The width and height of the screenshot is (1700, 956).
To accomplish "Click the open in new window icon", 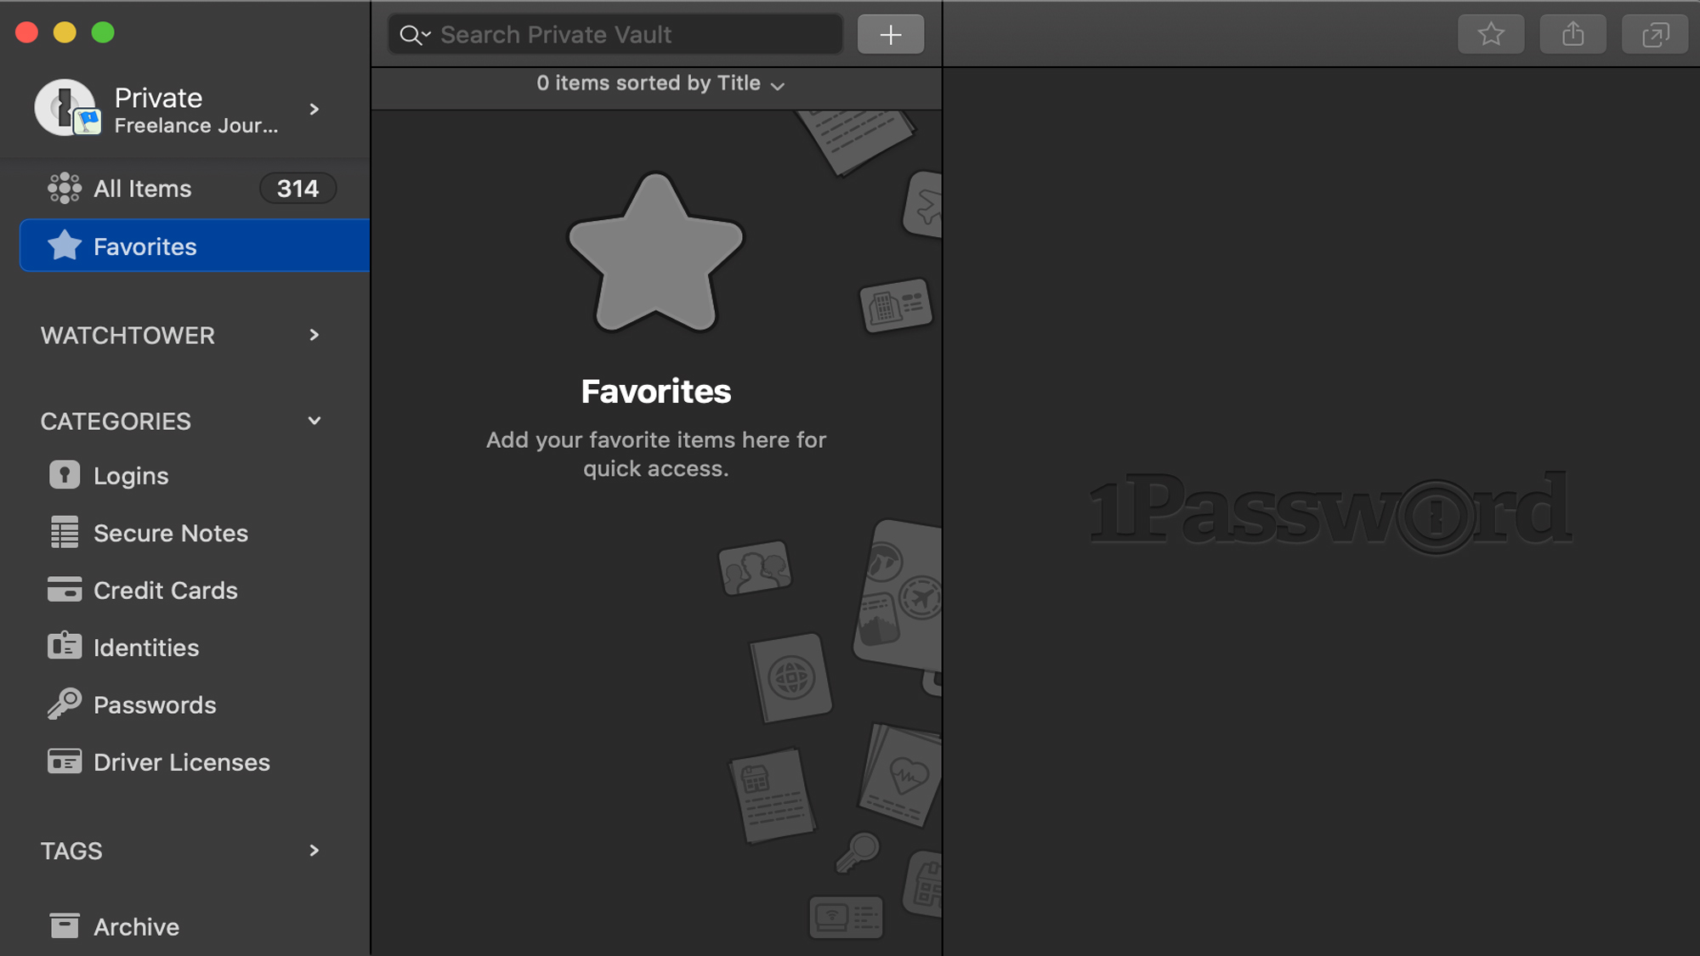I will coord(1654,34).
